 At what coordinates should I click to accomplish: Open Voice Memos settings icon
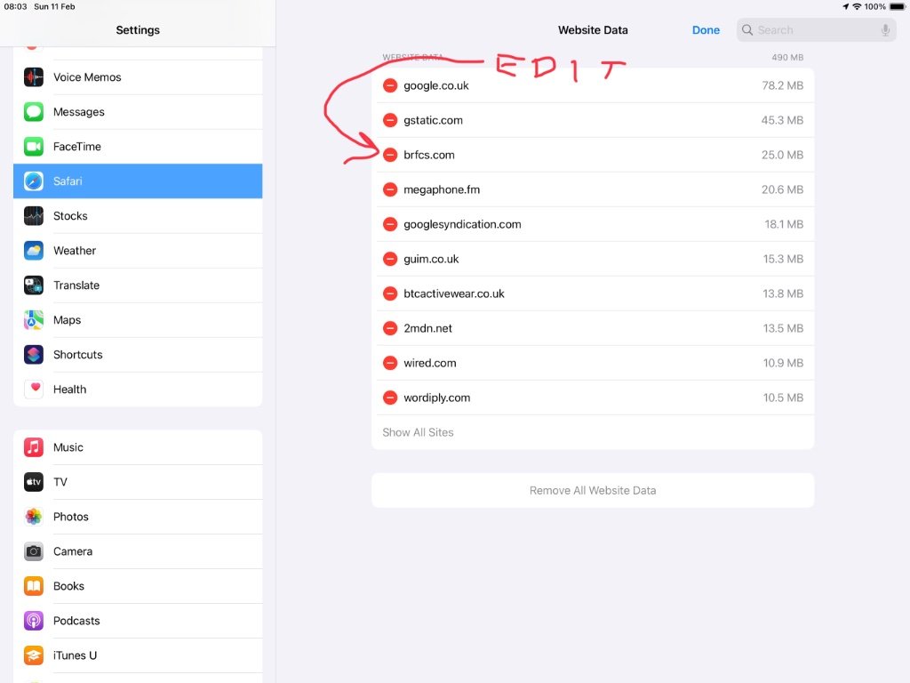34,77
